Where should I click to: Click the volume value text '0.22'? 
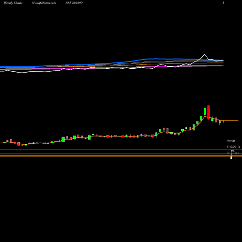233,147
